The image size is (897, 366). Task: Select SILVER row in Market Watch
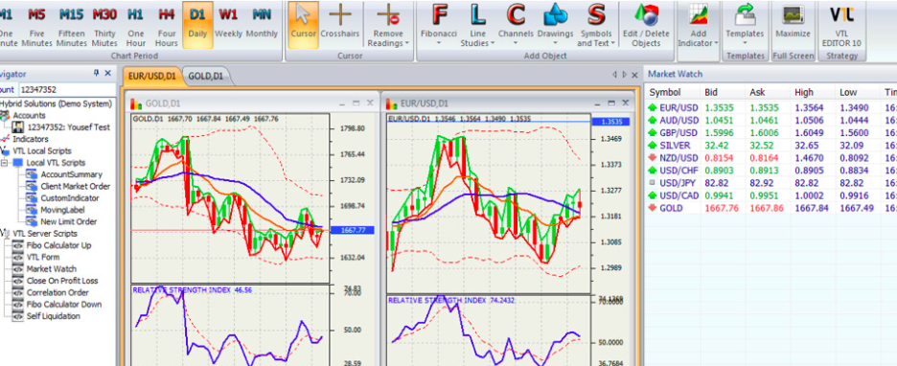click(770, 146)
